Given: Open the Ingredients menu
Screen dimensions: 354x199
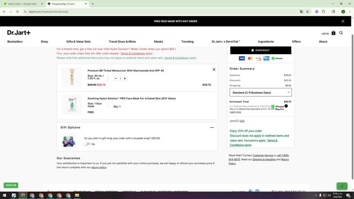Looking at the screenshot, I should click(266, 41).
